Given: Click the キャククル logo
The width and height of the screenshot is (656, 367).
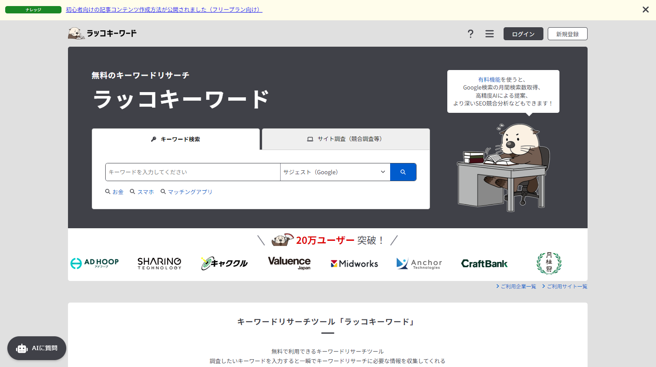Looking at the screenshot, I should (x=224, y=263).
